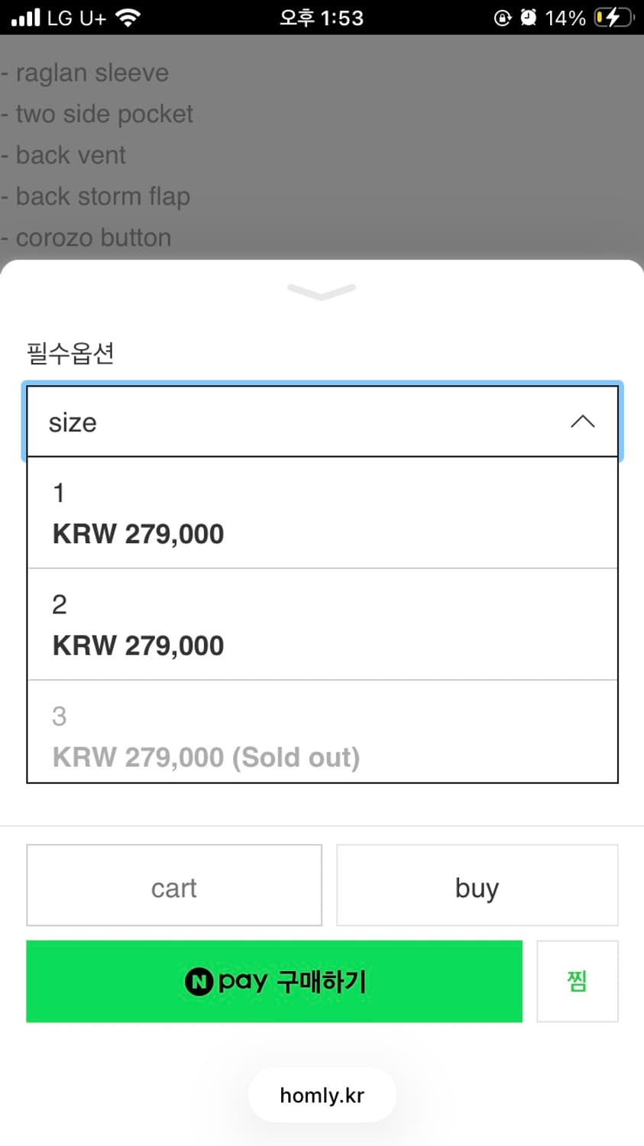This screenshot has width=644, height=1146.
Task: Tap the homly.kr address pill
Action: (322, 1096)
